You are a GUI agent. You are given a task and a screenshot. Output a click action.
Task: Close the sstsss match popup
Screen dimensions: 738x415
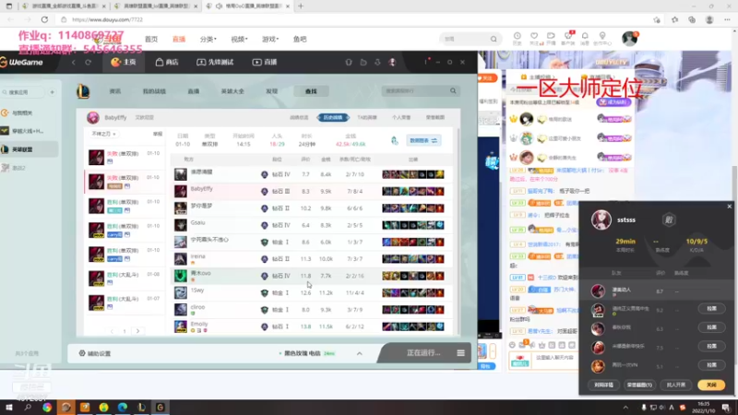[x=729, y=206]
